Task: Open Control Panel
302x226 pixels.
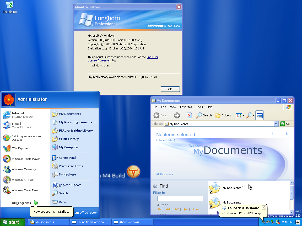Action: [64, 157]
